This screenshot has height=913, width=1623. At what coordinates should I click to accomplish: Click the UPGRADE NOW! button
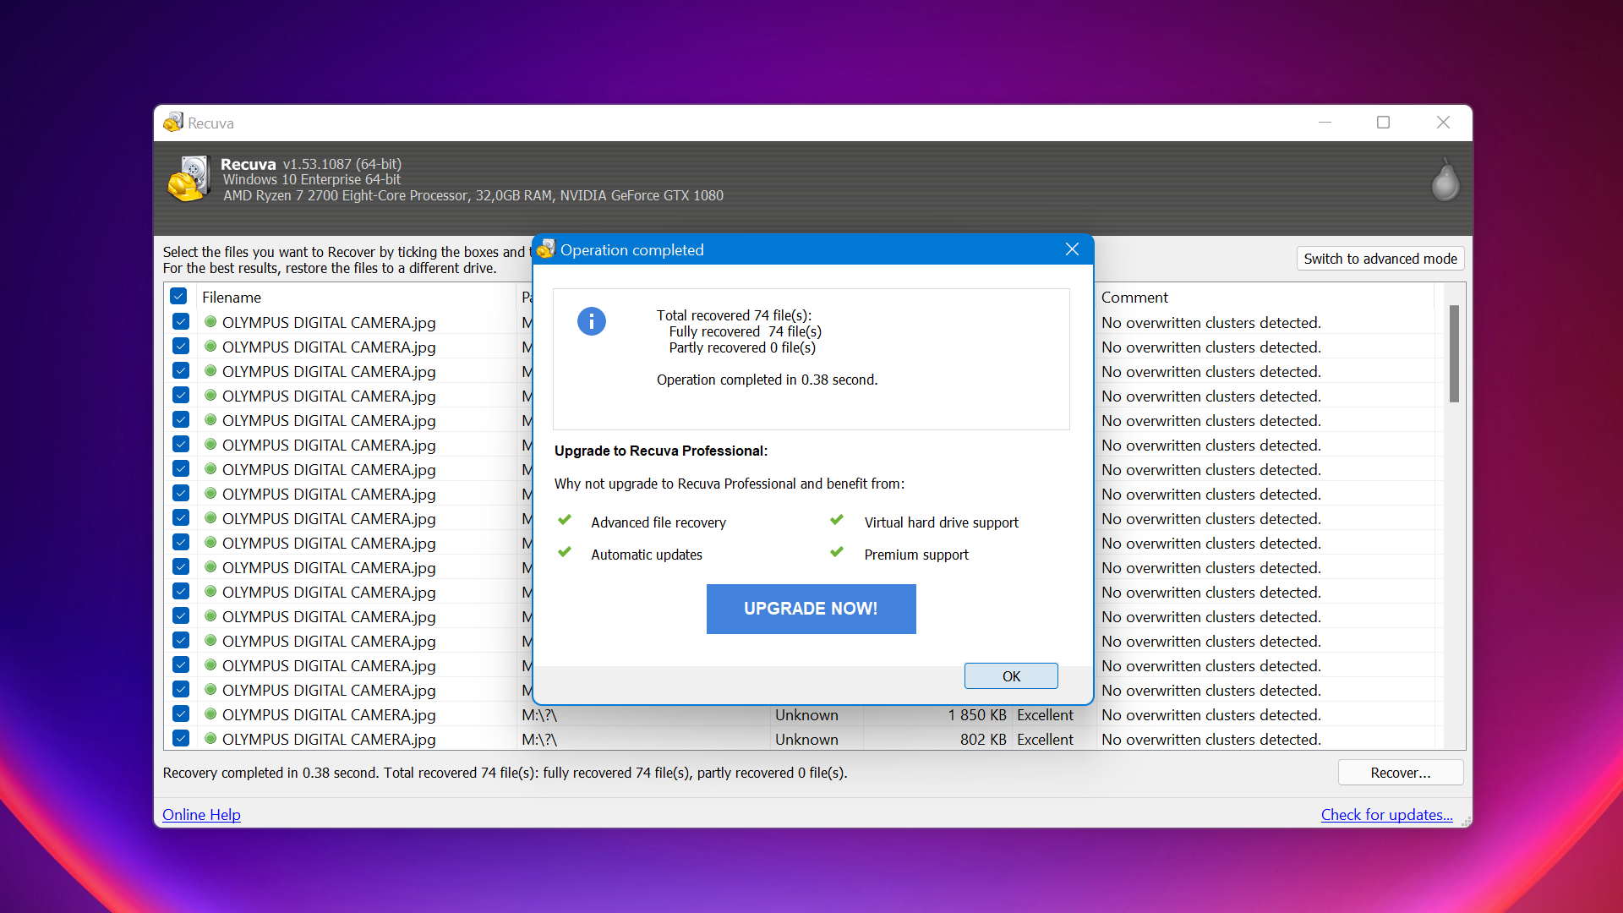tap(811, 609)
